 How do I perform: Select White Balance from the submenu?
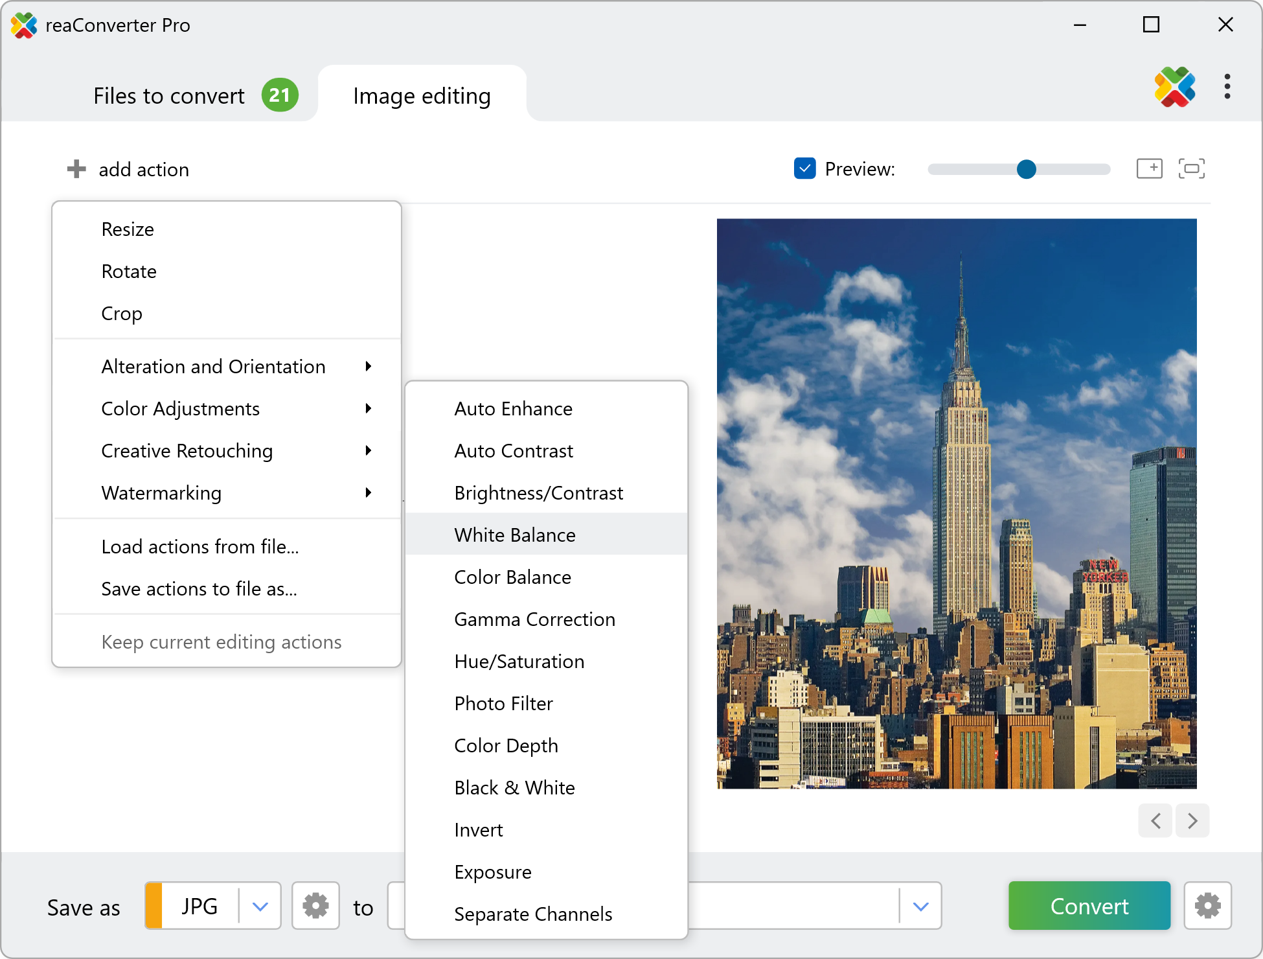[515, 535]
